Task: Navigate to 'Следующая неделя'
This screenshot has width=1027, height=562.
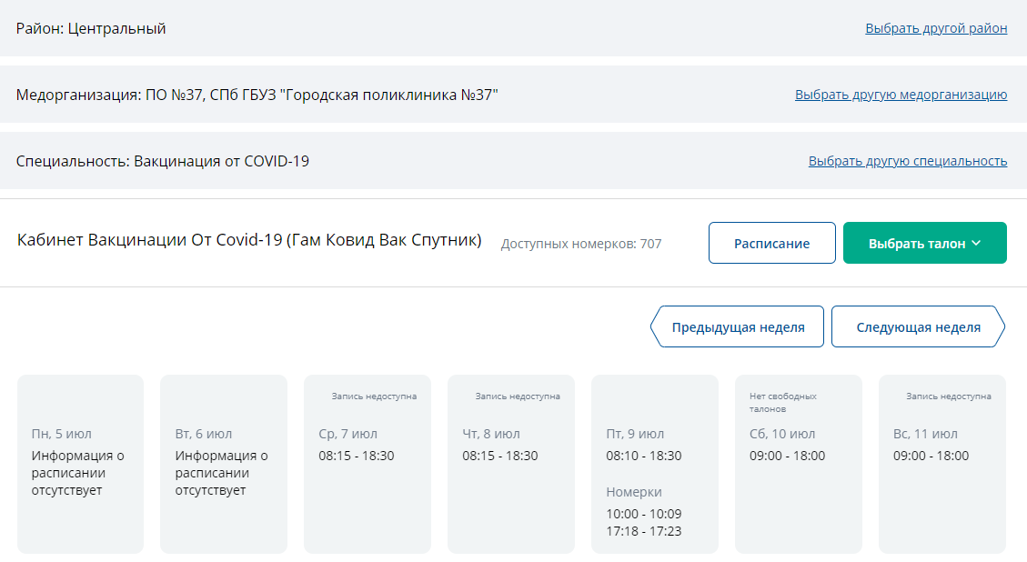Action: (x=918, y=327)
